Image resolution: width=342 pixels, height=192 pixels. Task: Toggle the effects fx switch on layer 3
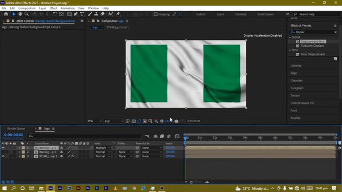tap(73, 156)
